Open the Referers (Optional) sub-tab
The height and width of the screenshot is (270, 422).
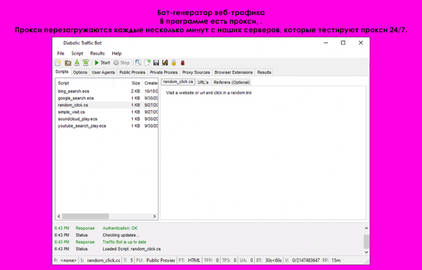coord(232,82)
